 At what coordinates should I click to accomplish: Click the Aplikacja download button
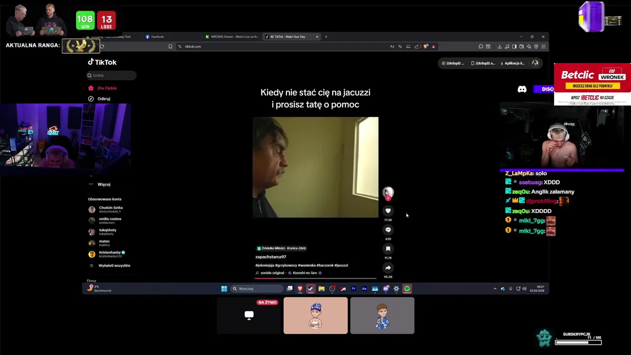513,63
